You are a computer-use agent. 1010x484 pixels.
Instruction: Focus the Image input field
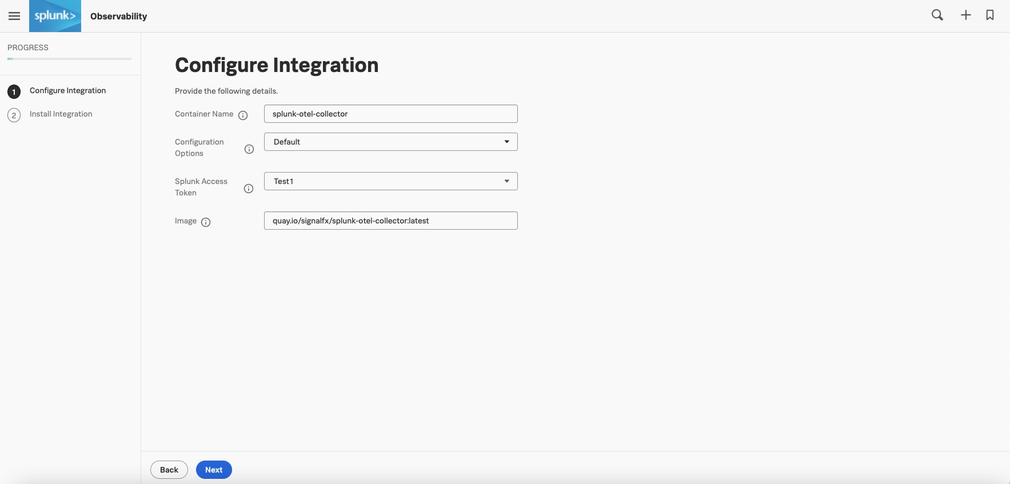(x=391, y=221)
